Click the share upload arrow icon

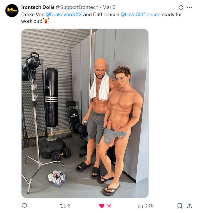pyautogui.click(x=189, y=206)
